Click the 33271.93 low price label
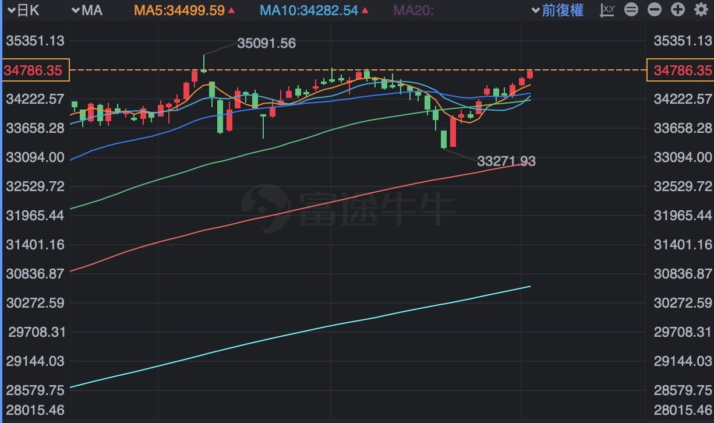The width and height of the screenshot is (714, 423). (x=506, y=161)
